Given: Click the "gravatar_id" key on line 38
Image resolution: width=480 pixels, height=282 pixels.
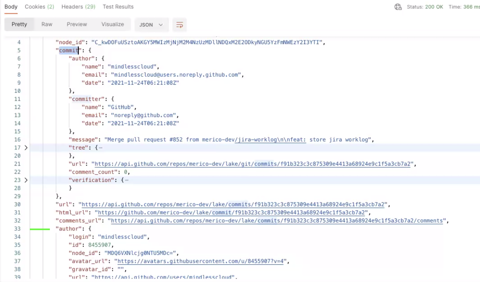Looking at the screenshot, I should (x=90, y=269).
